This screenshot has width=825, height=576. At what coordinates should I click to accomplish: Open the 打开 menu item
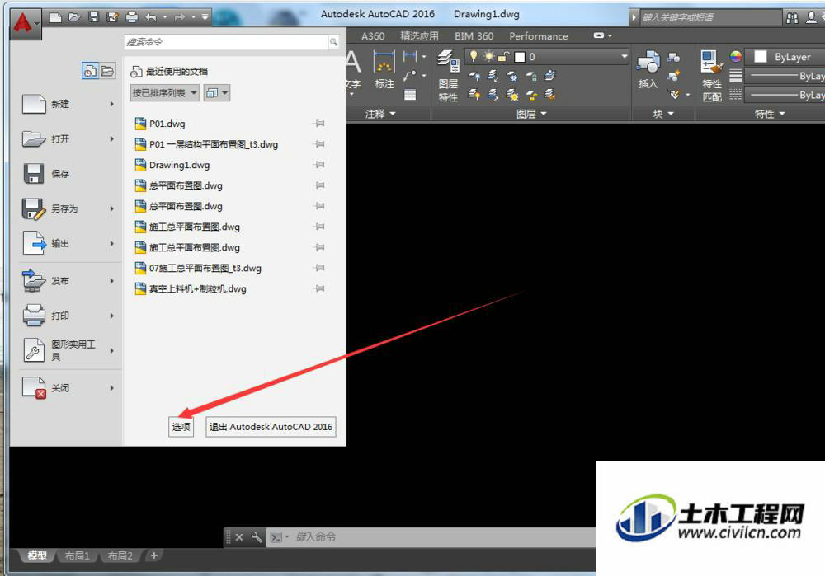68,138
